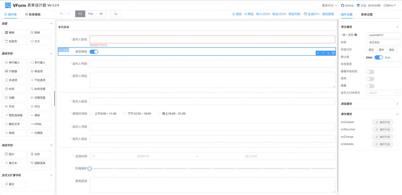402x195 pixels.
Task: Enable the 隐藏字段标签 switch
Action: coord(370,72)
